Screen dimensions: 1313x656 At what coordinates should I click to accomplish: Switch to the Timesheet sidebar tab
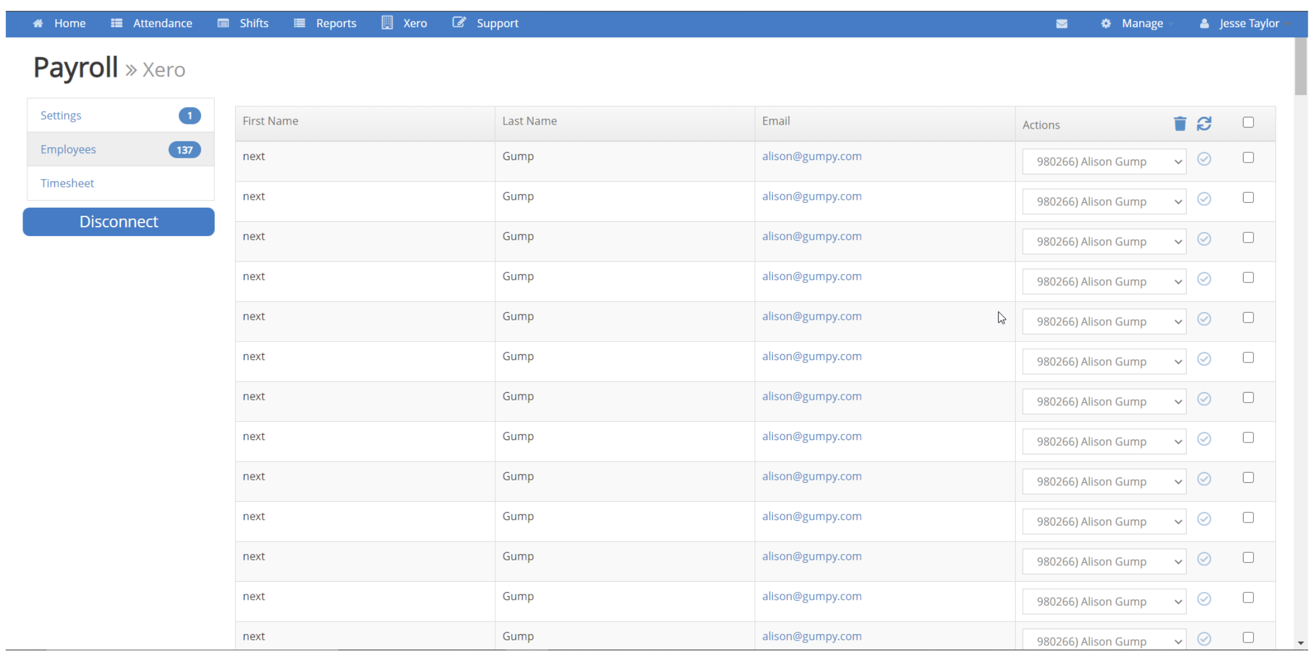67,183
